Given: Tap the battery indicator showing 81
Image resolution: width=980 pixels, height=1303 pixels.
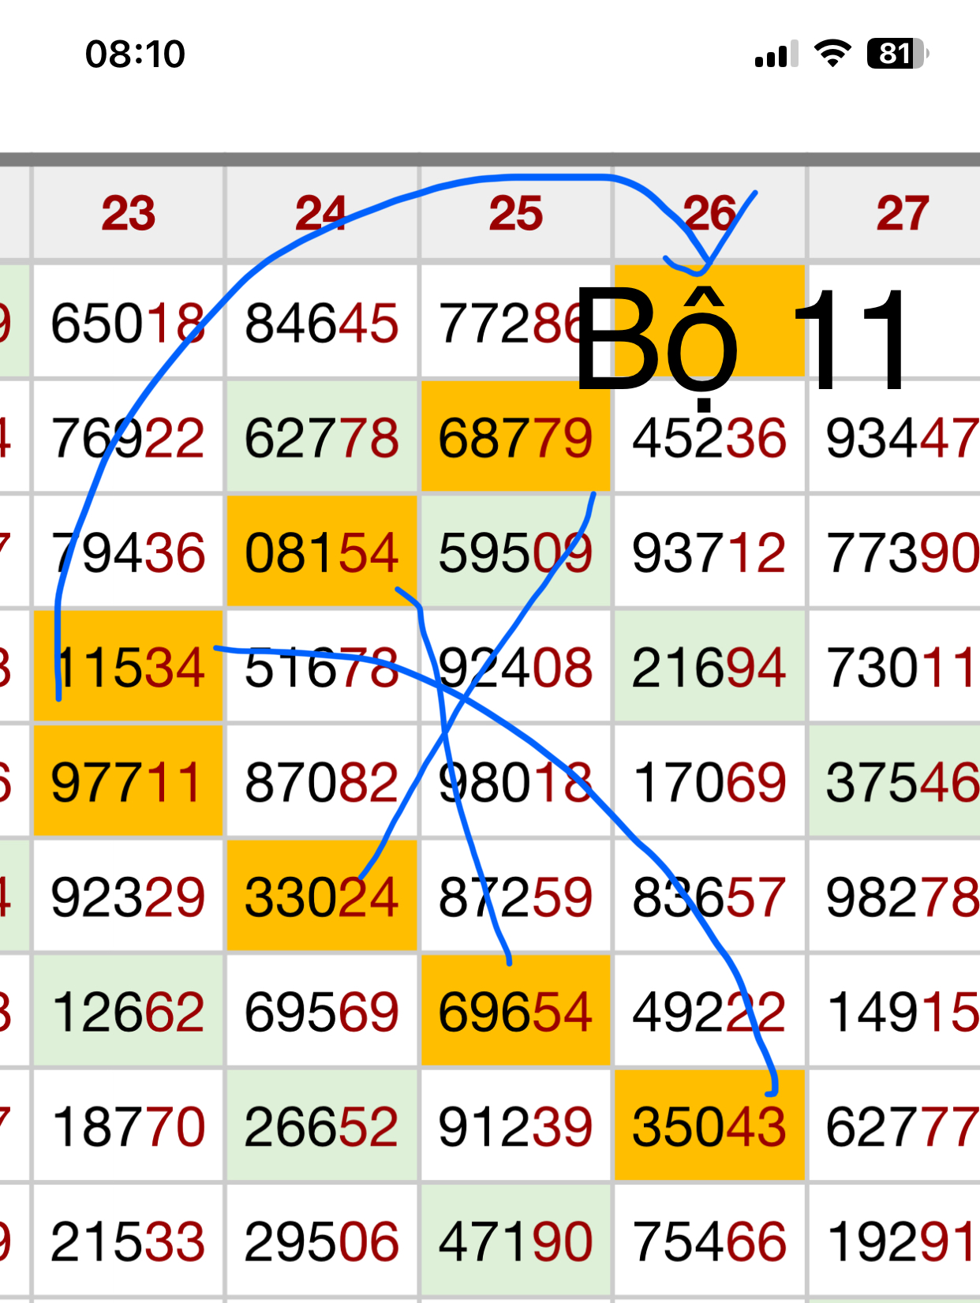Looking at the screenshot, I should coord(897,54).
